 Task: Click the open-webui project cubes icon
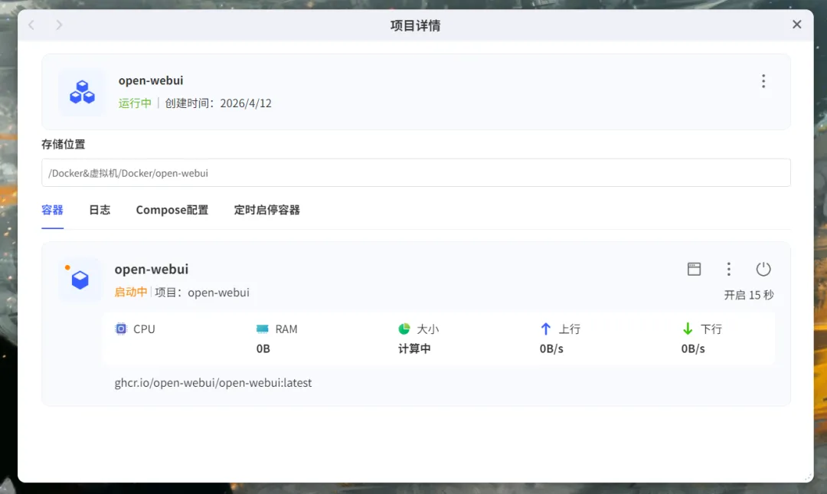click(x=82, y=92)
